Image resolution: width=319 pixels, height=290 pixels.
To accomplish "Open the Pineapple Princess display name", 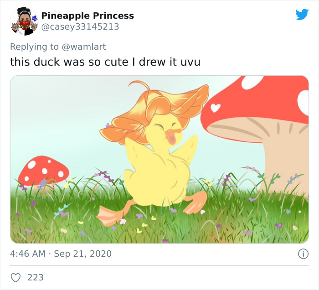I will [87, 16].
